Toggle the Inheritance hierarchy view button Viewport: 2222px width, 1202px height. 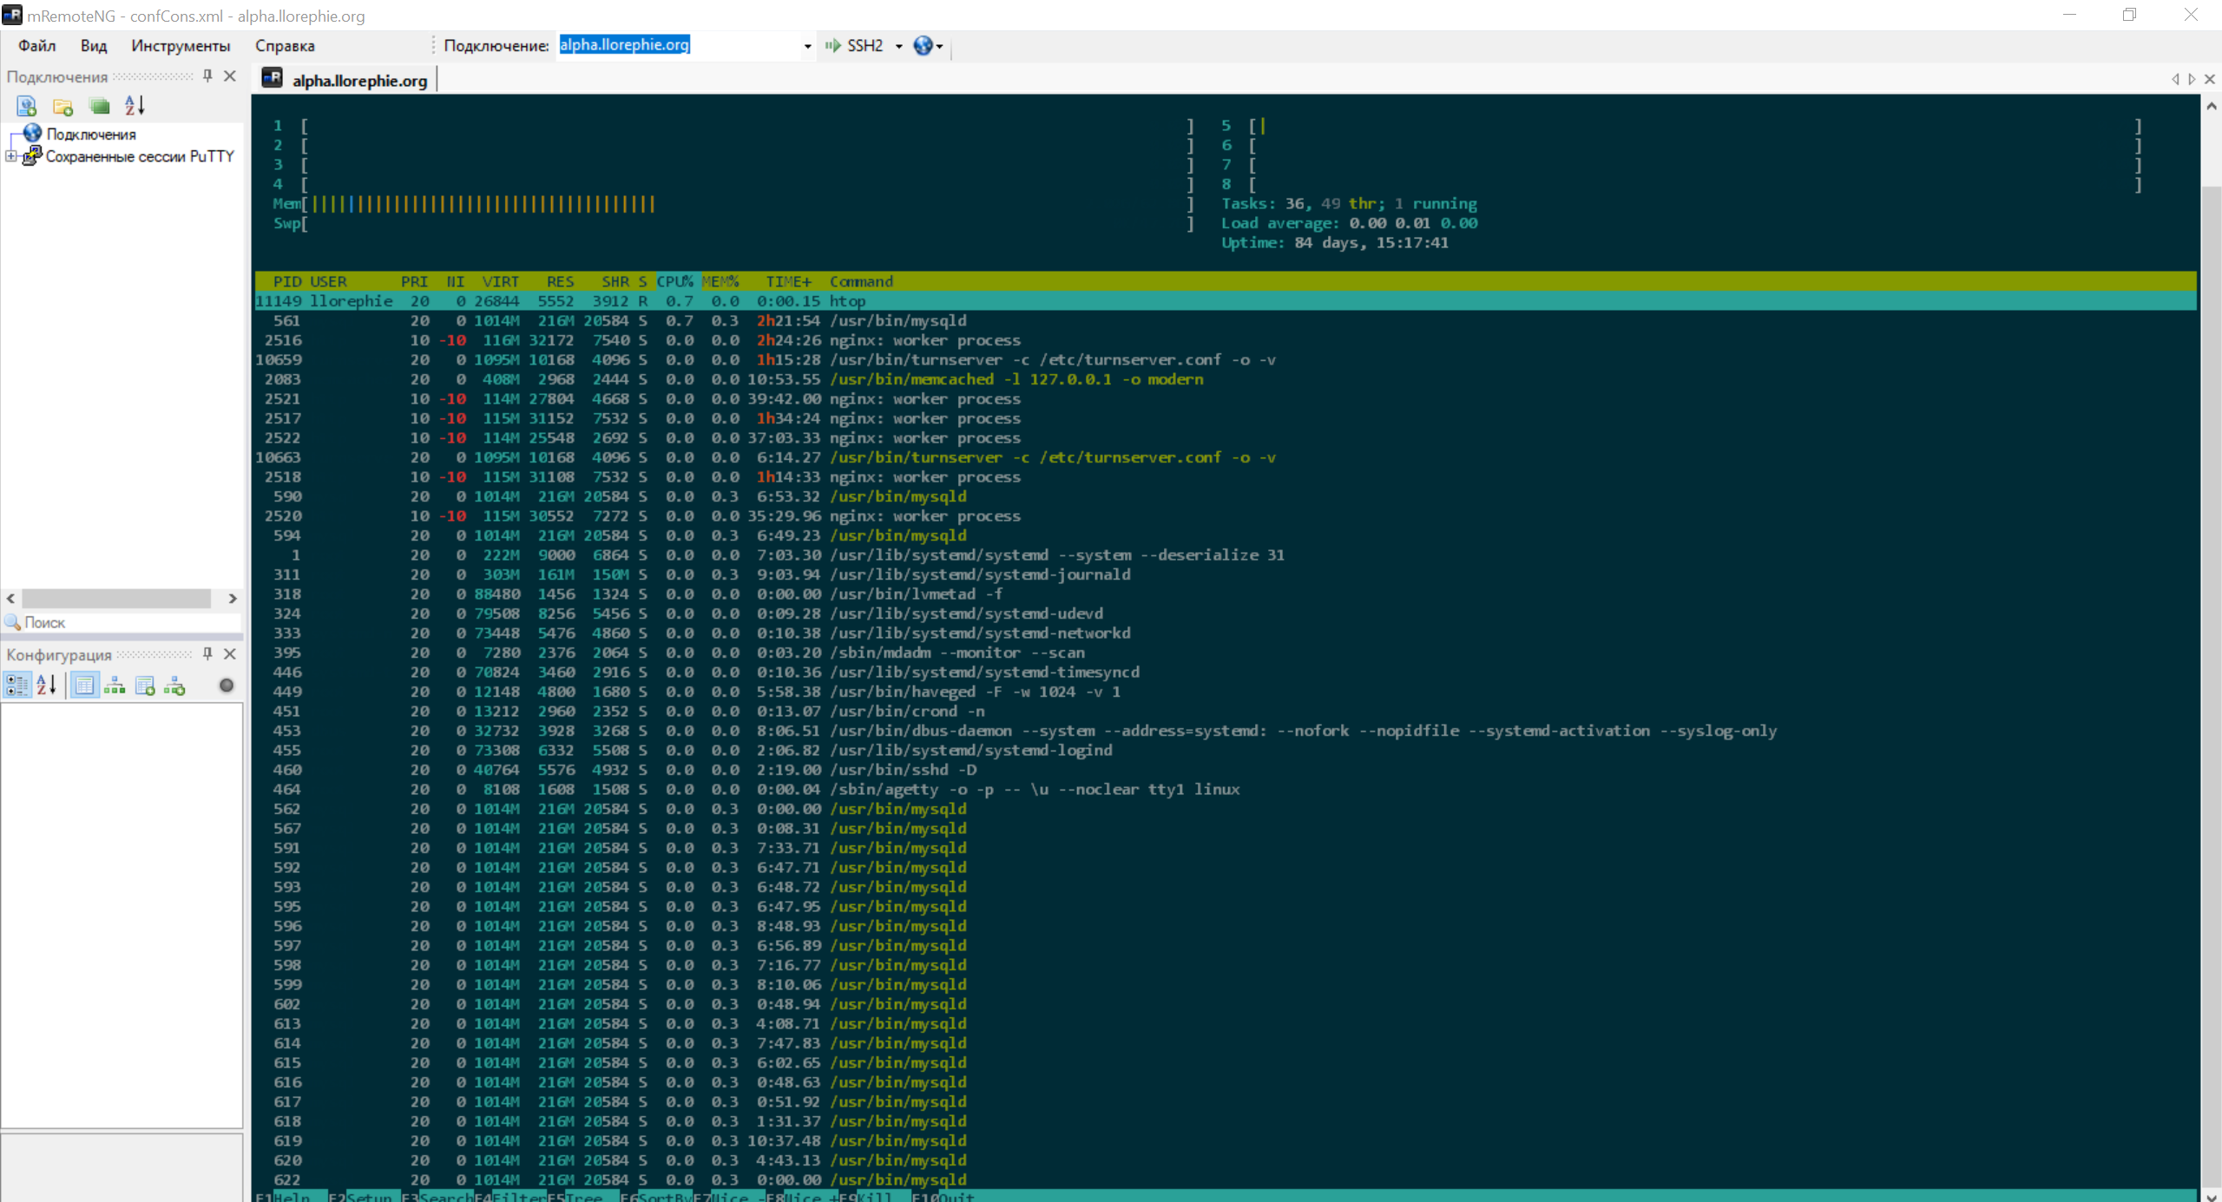(115, 686)
